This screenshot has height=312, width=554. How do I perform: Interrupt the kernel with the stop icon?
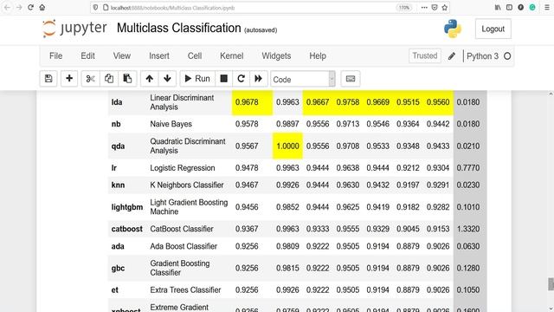pos(223,79)
